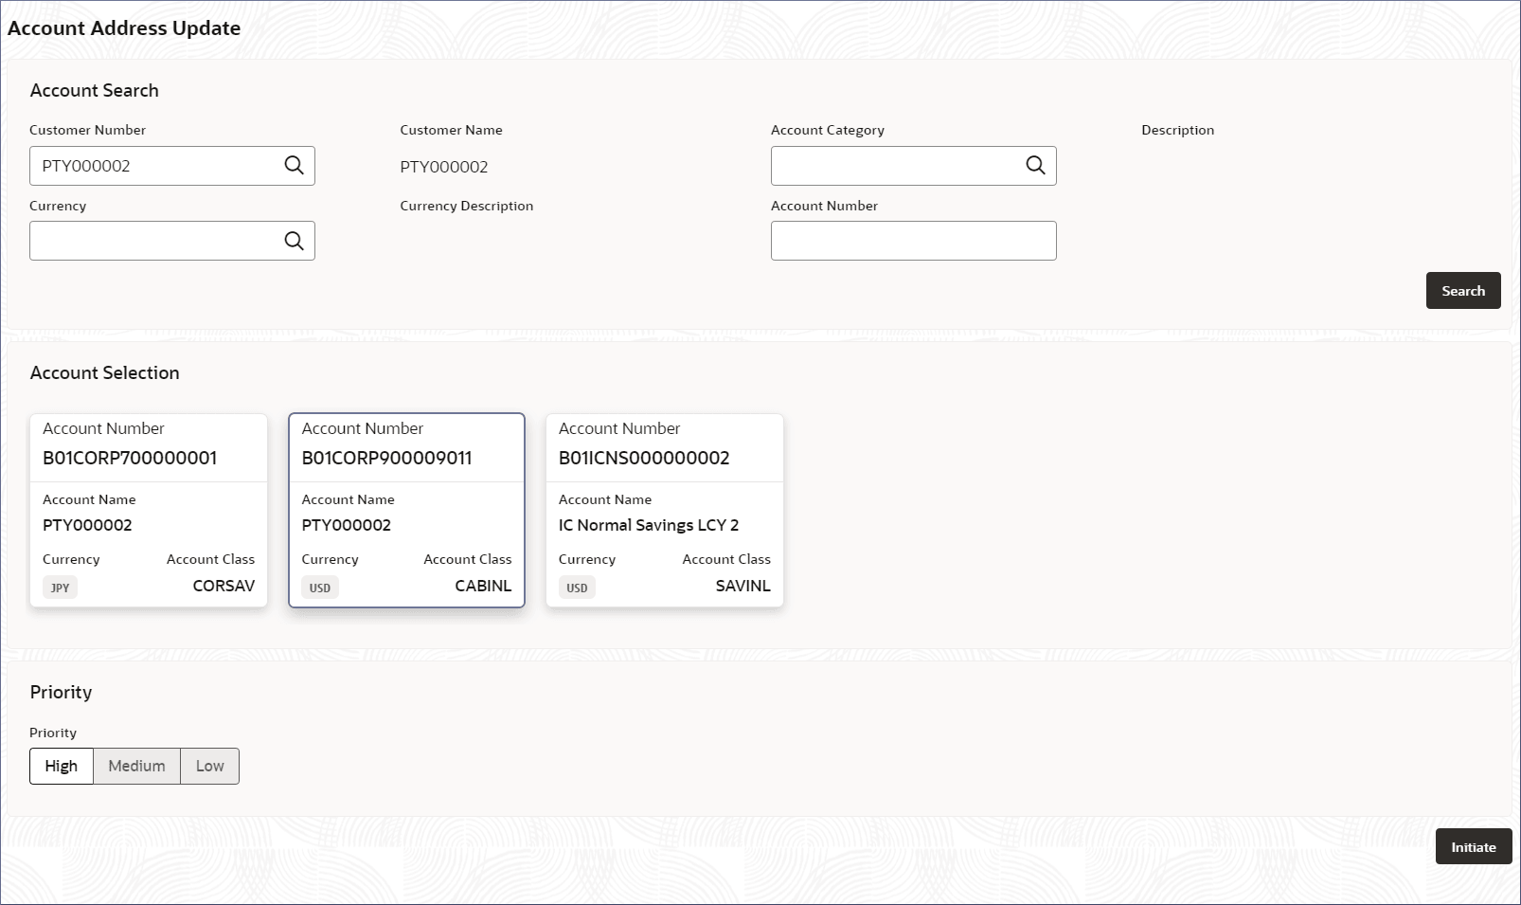Click the Account Search section heading
The width and height of the screenshot is (1521, 905).
[95, 90]
